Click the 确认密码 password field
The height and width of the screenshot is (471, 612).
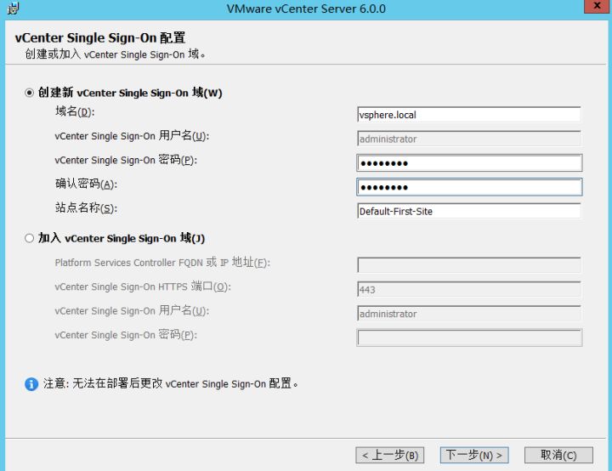pos(469,187)
